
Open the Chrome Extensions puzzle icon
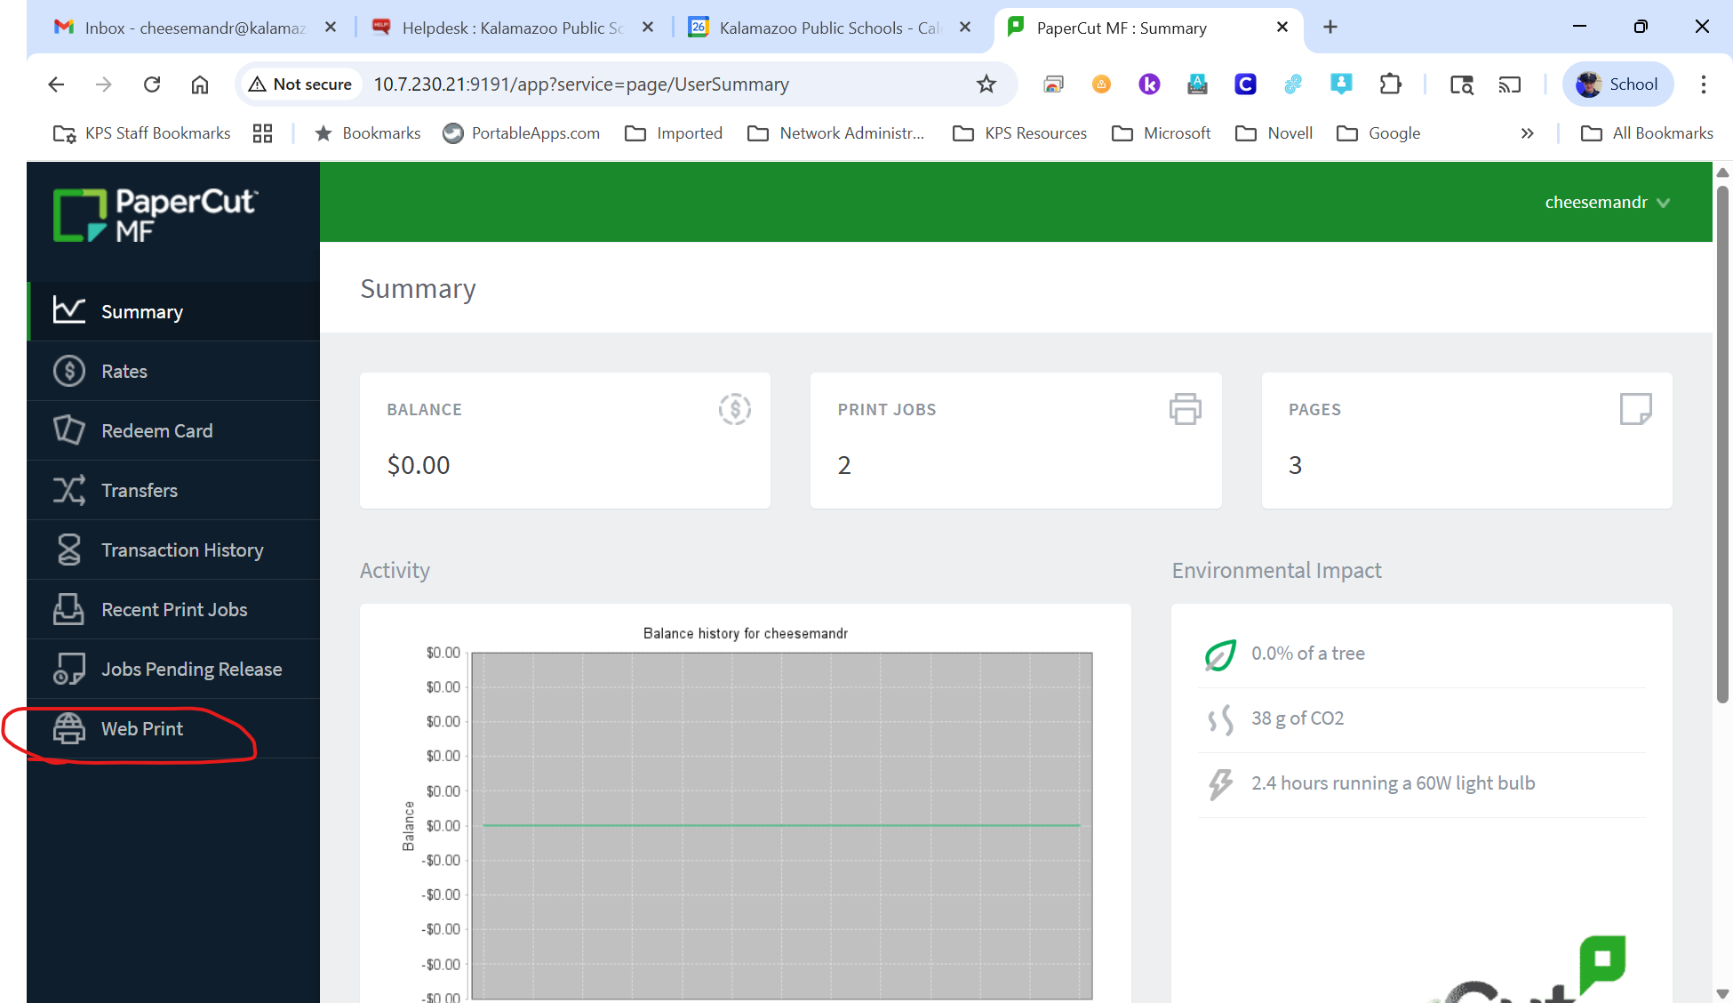pyautogui.click(x=1390, y=84)
